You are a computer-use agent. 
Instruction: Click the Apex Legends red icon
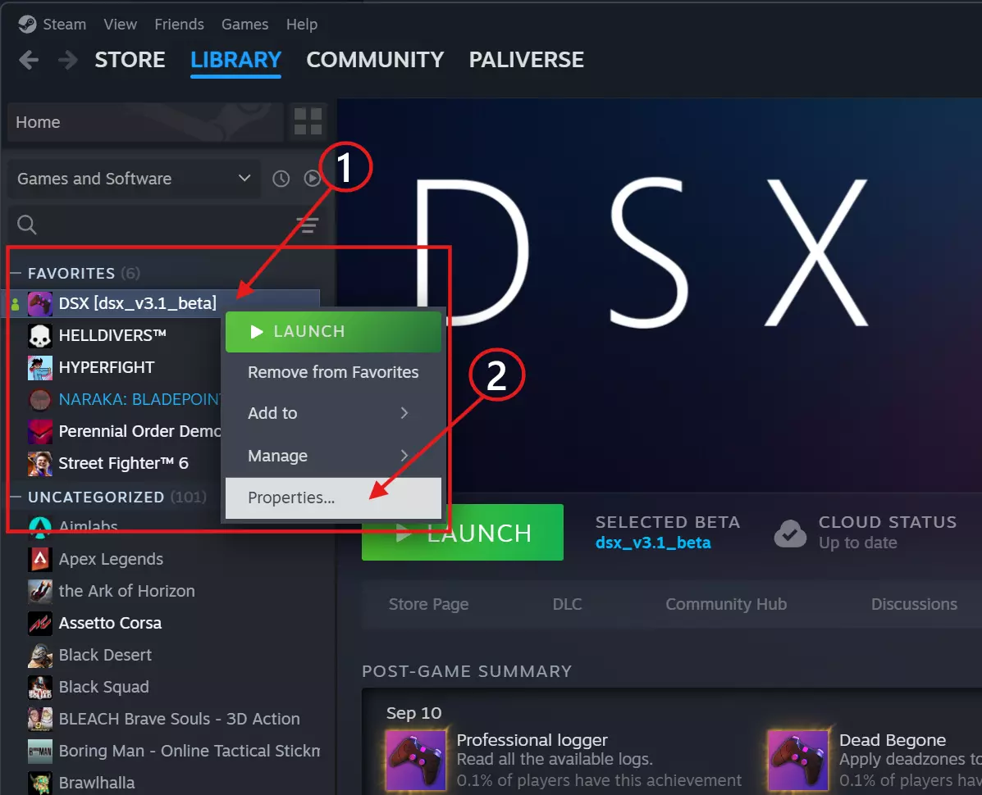point(40,559)
